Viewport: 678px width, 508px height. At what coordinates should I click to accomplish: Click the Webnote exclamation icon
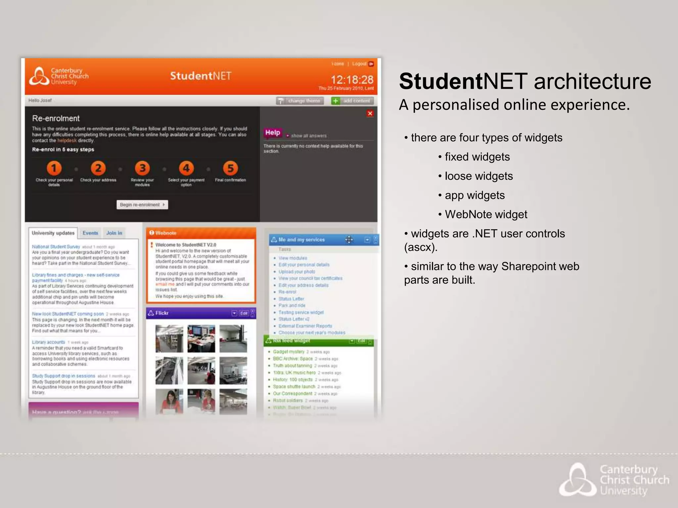point(152,233)
